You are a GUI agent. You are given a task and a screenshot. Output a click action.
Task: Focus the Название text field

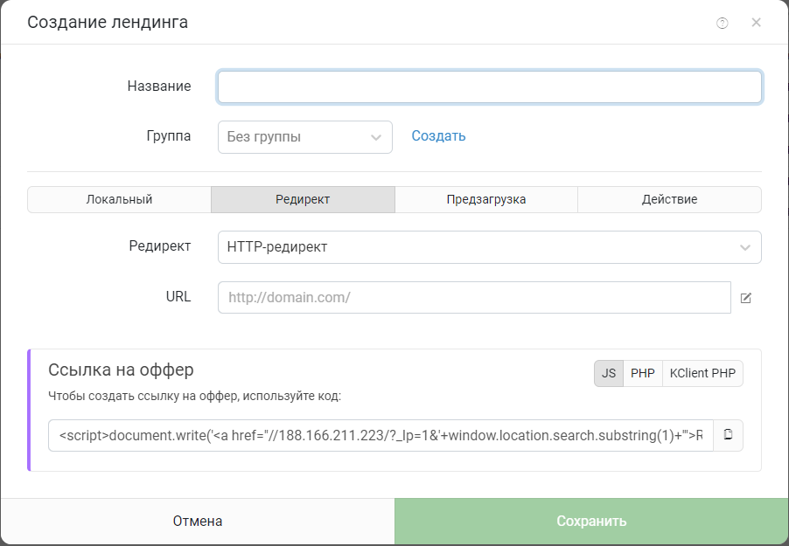(490, 87)
